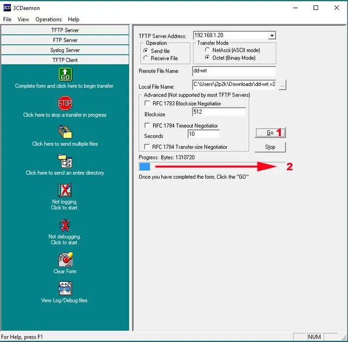Open the View menu
Image resolution: width=348 pixels, height=342 pixels.
pos(23,19)
